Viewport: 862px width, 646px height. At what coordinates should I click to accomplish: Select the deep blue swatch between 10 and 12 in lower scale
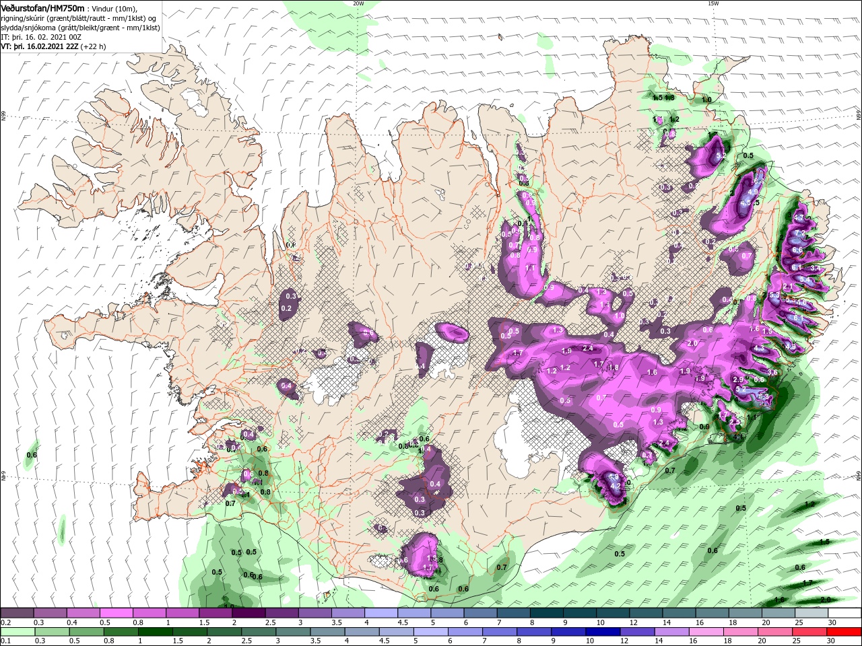[x=603, y=632]
